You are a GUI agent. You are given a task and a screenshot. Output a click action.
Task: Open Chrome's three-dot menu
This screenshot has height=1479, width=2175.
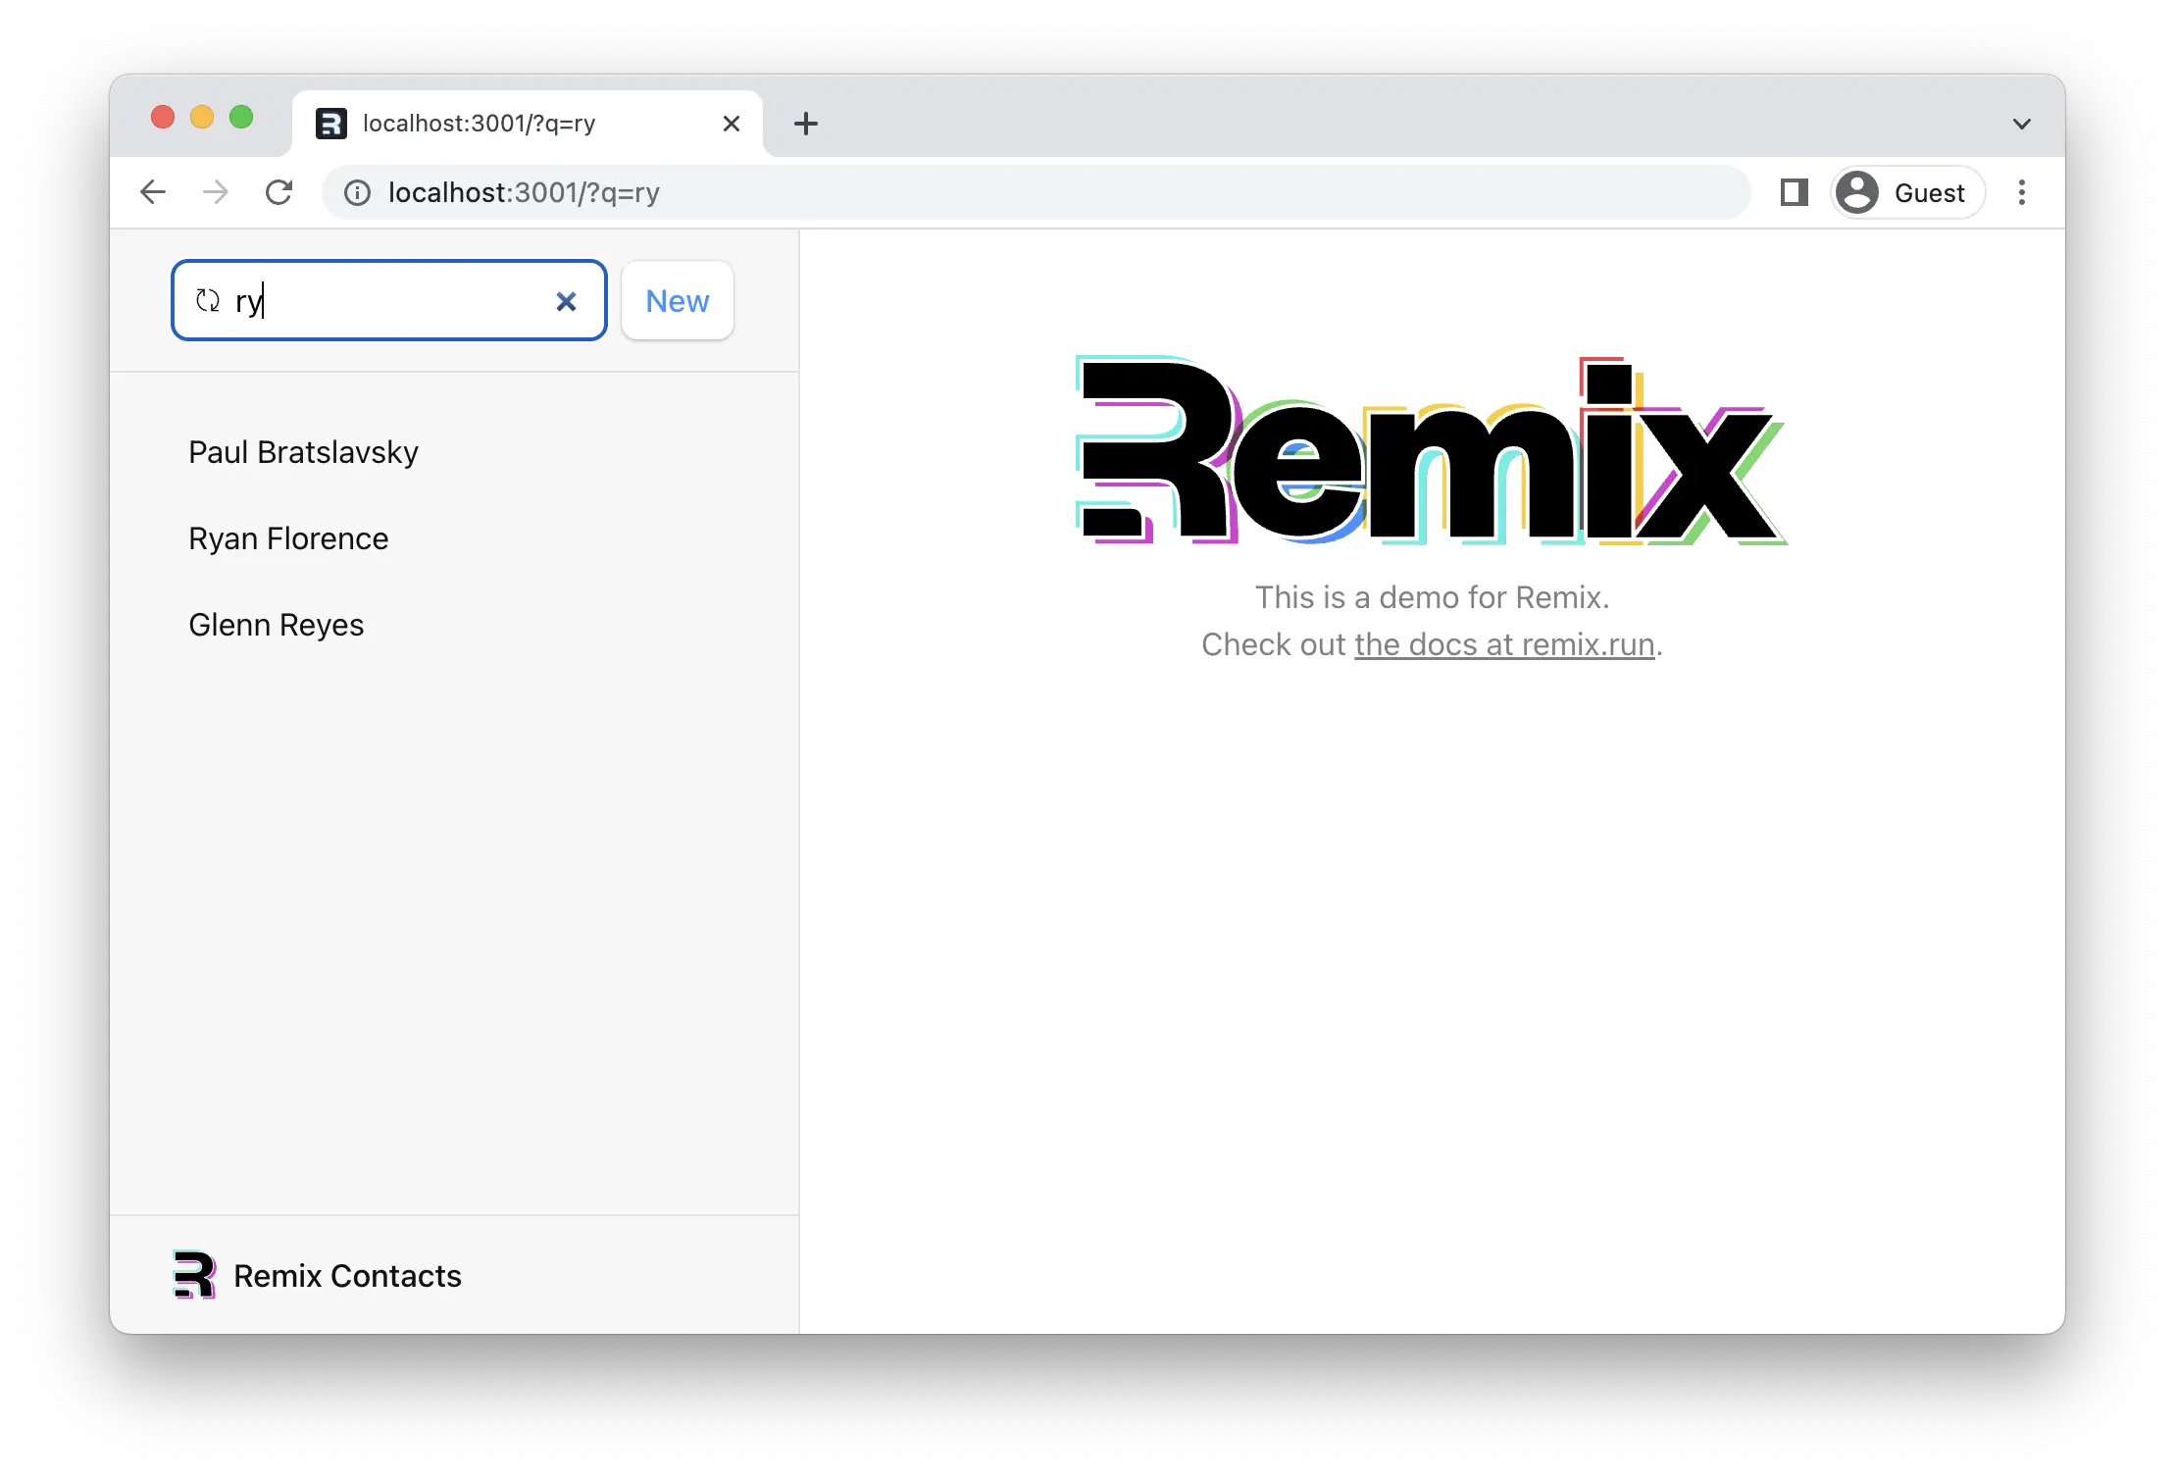(2022, 192)
